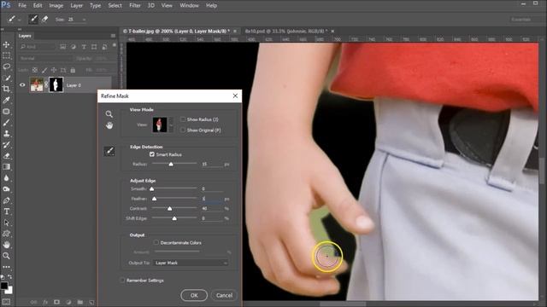Click the Contrast slider handle

tap(169, 208)
